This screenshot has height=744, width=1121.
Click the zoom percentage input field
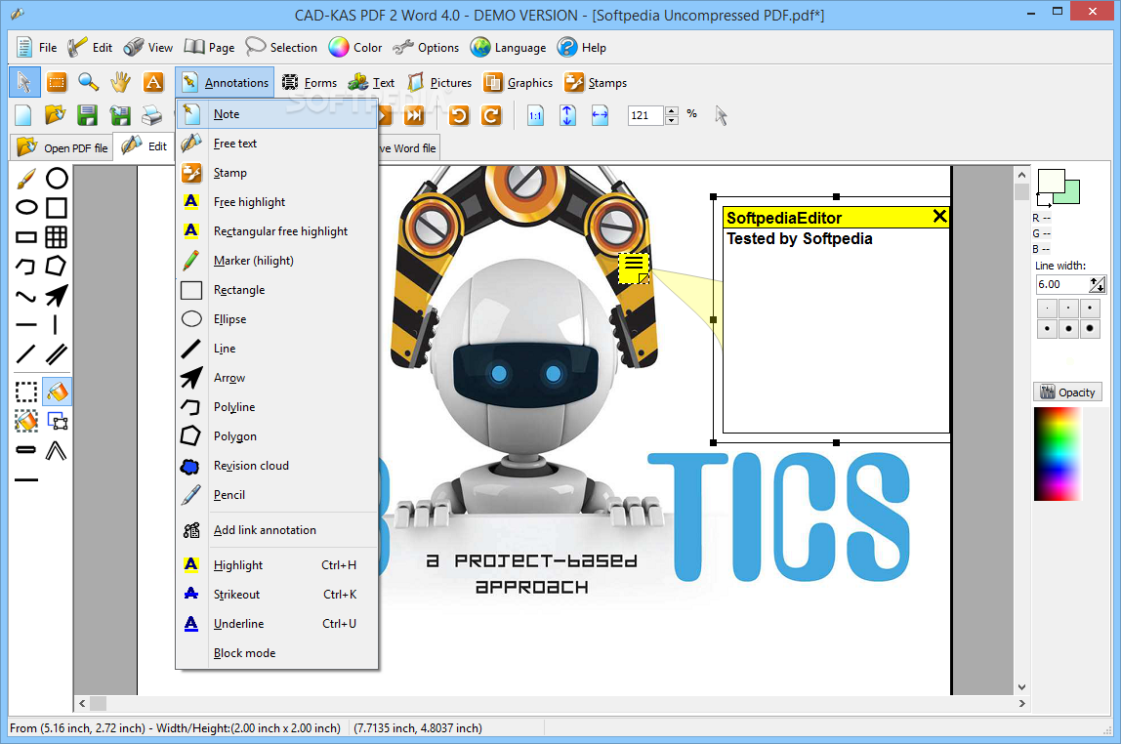point(645,115)
